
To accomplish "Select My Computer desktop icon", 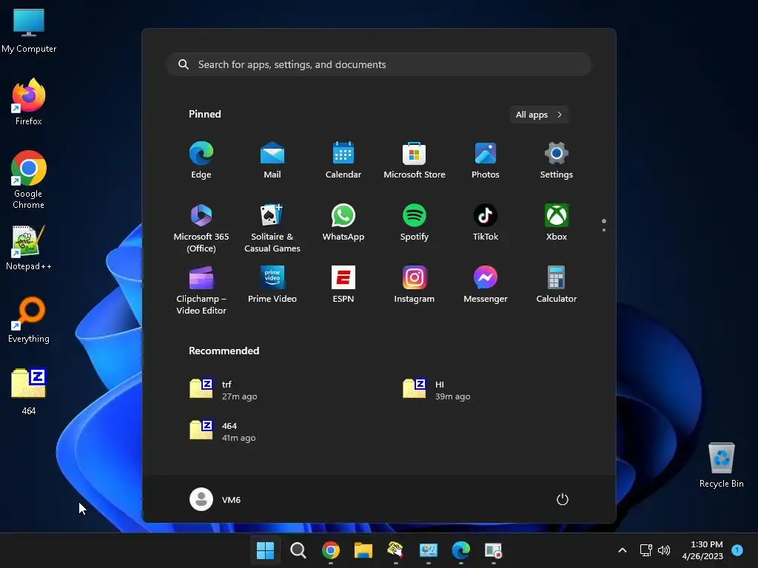I will pyautogui.click(x=29, y=31).
